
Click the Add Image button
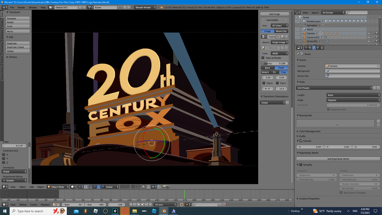click(x=275, y=14)
